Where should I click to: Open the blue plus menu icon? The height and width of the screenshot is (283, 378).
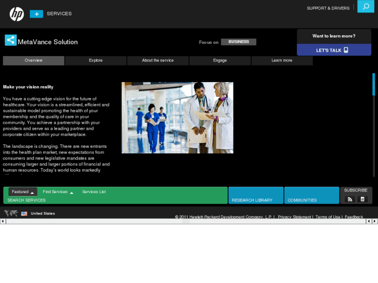coord(36,14)
